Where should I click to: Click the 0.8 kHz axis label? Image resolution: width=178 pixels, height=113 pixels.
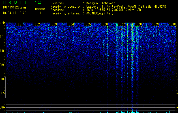coord(2,79)
